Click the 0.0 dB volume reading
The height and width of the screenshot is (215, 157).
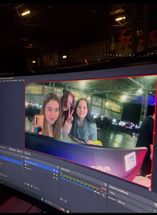104,189
